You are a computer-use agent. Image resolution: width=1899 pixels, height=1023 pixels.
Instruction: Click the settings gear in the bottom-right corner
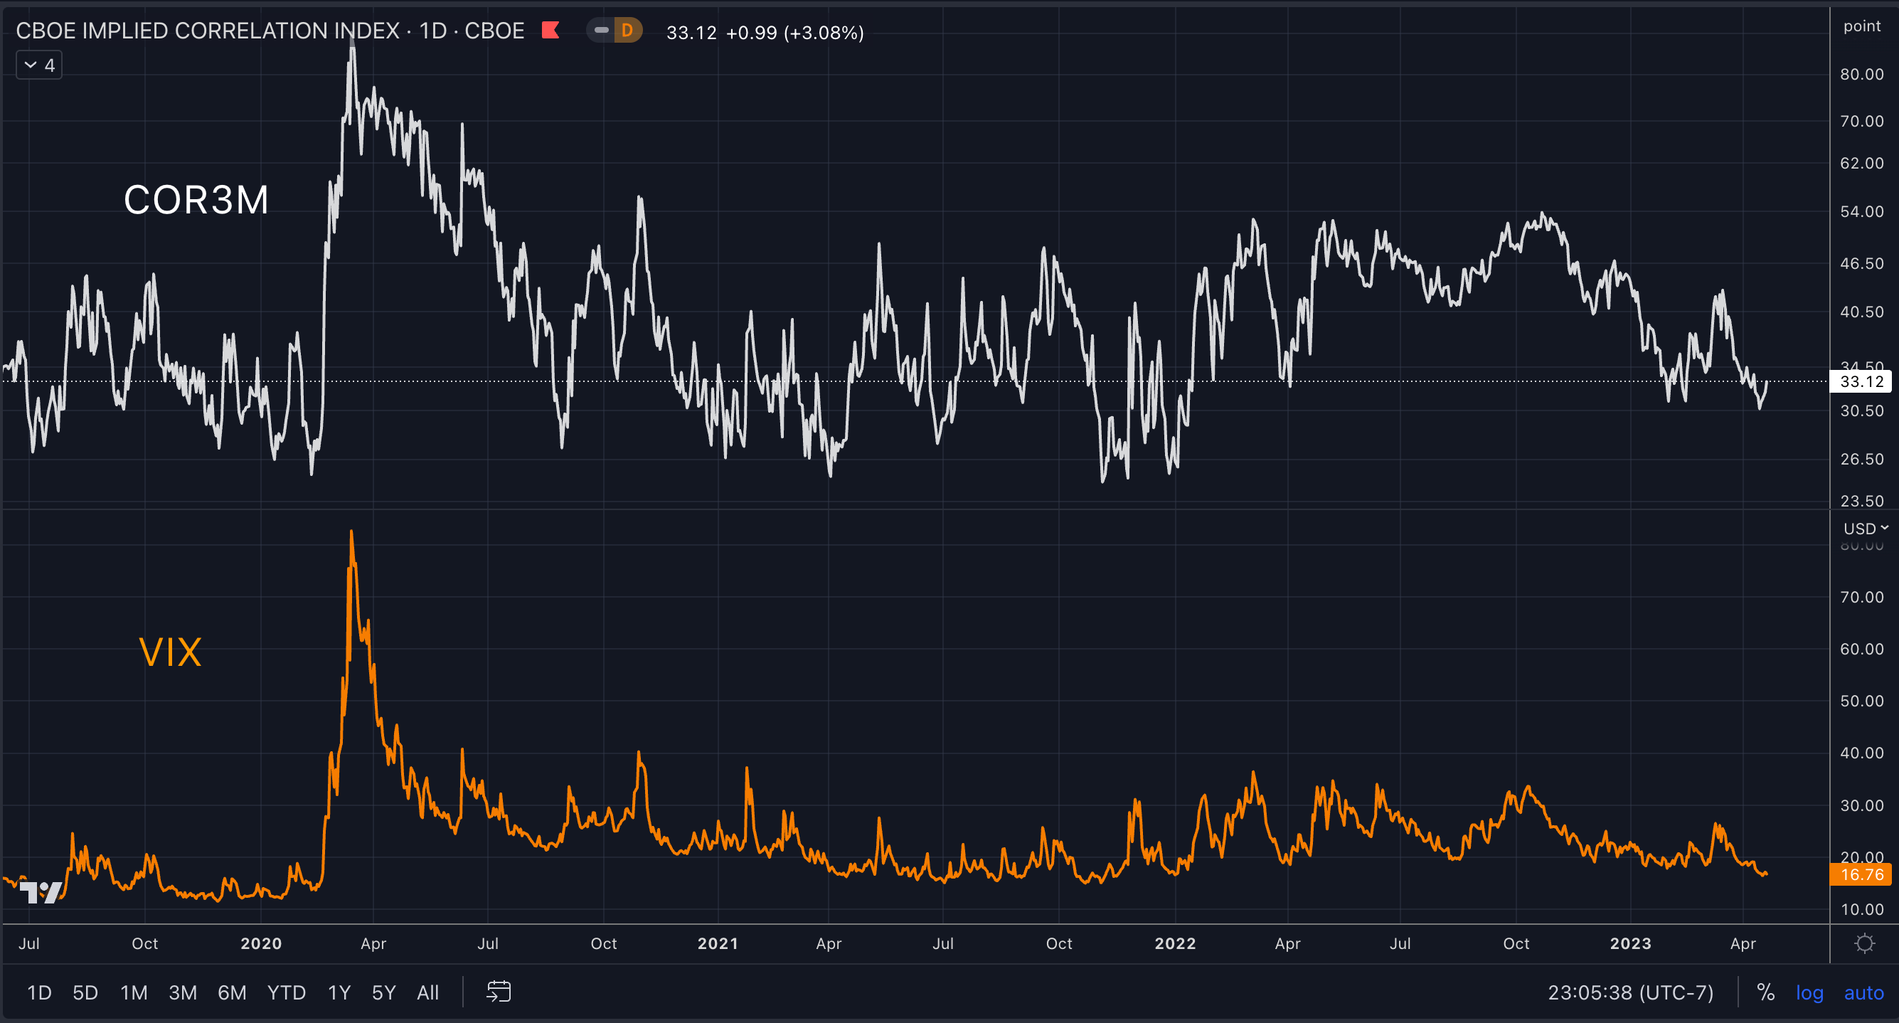coord(1866,943)
